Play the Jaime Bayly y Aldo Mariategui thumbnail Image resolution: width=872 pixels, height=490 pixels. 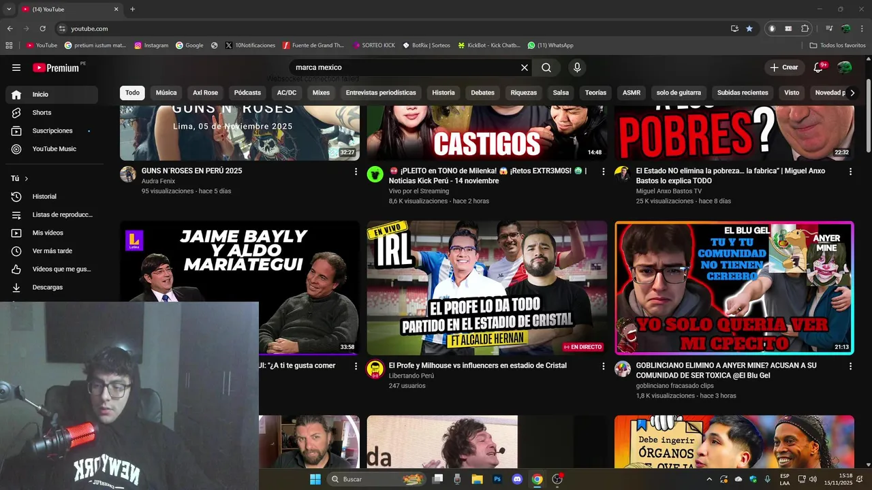(x=240, y=287)
